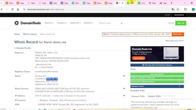Click Whois Server: WHOIS.ENOM.COM text

[x=52, y=61]
